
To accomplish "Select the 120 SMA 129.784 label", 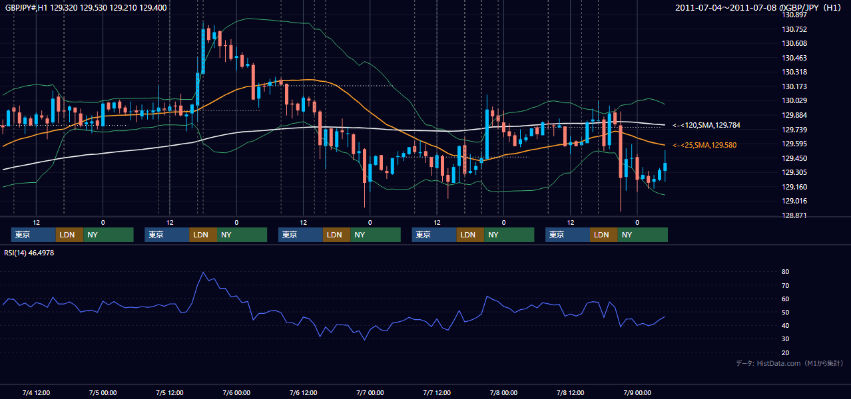I will (706, 125).
